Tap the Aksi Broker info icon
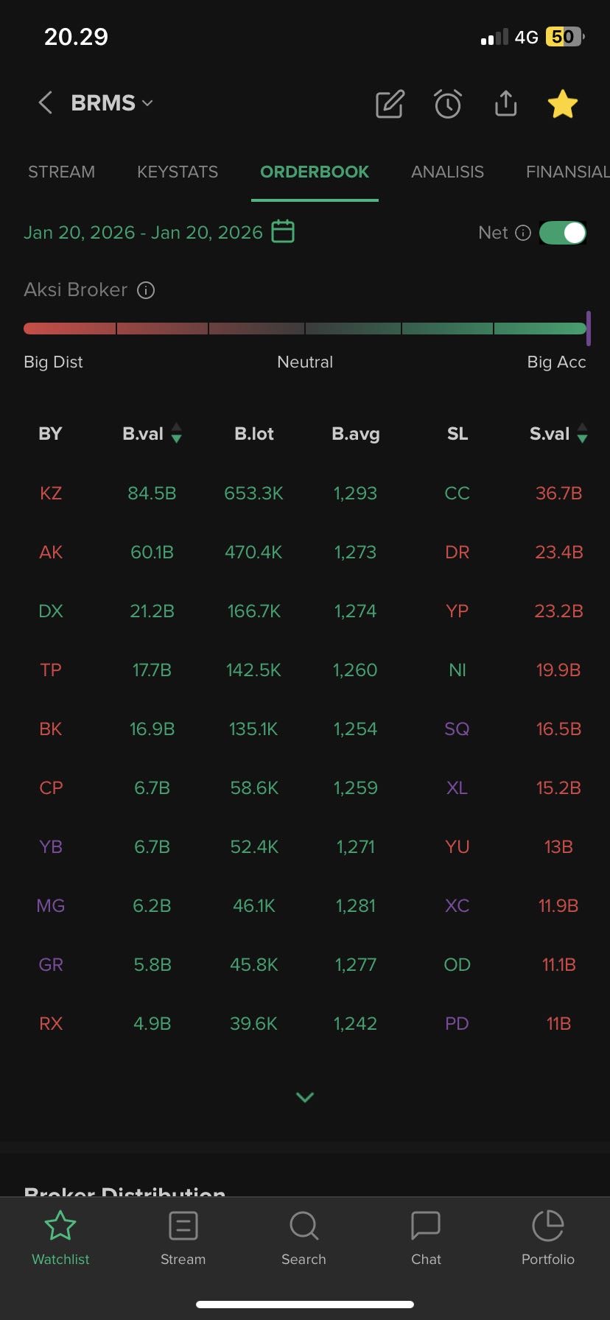Image resolution: width=610 pixels, height=1320 pixels. tap(146, 290)
